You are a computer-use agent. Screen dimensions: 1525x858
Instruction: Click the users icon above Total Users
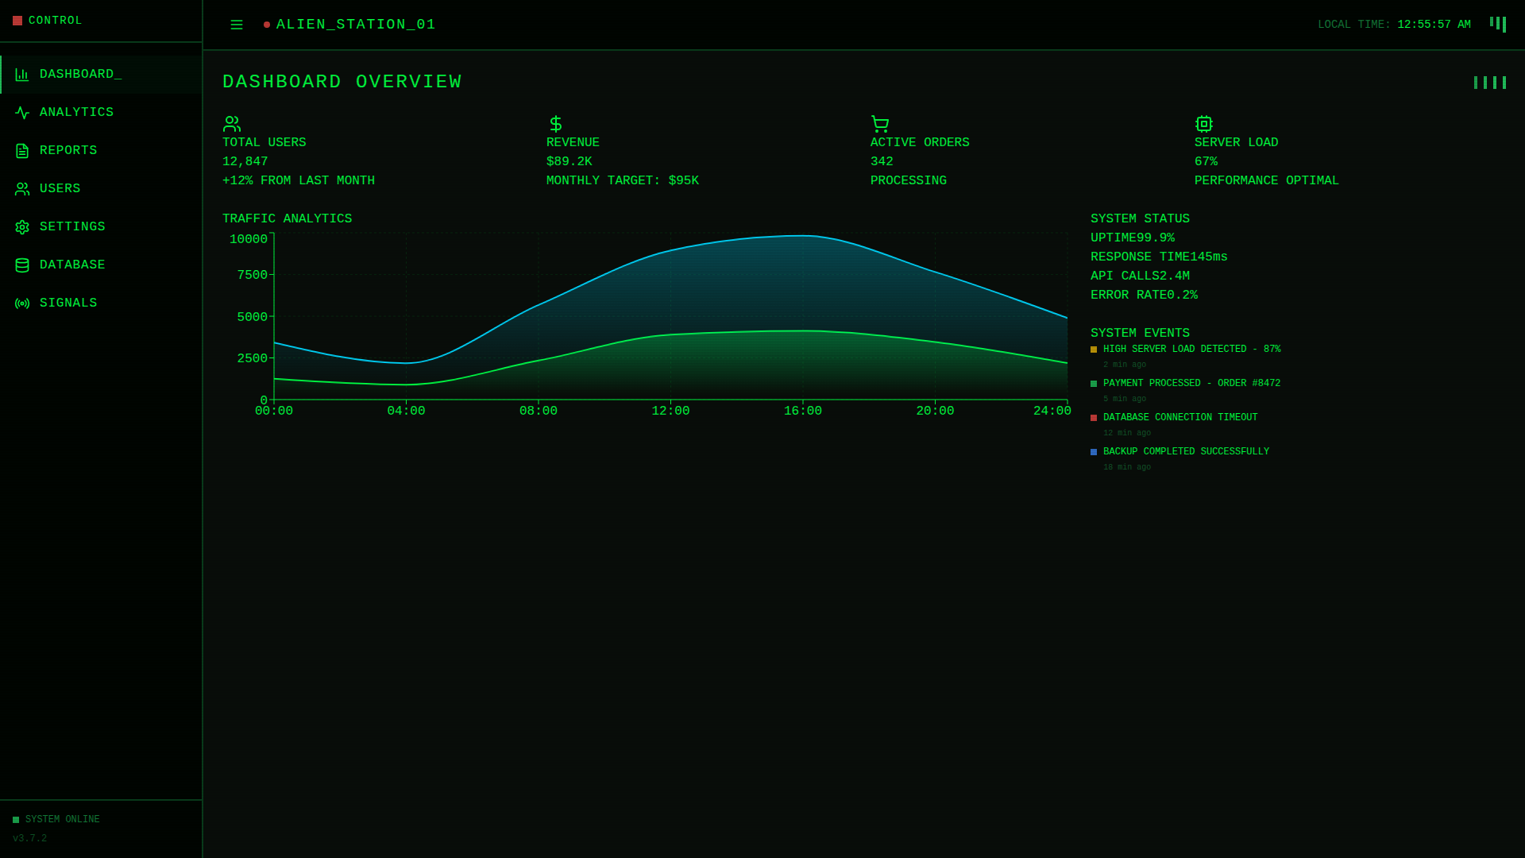(x=231, y=124)
